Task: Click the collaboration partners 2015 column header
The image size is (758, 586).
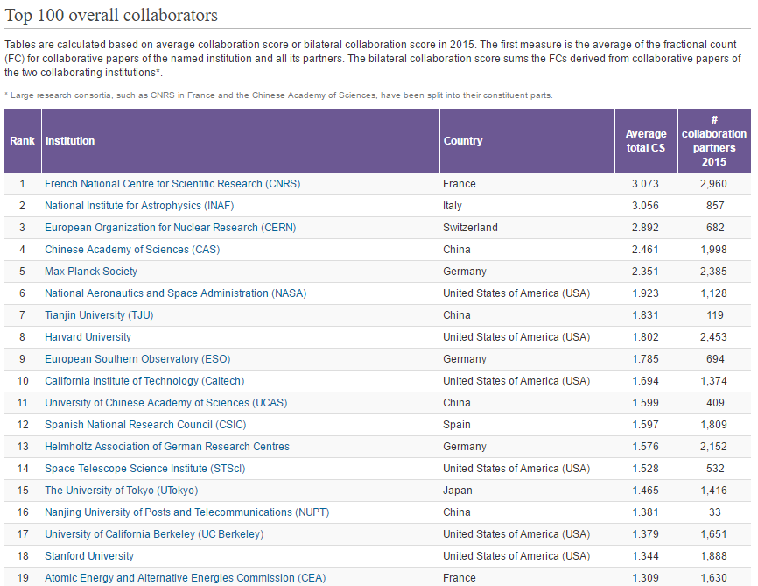Action: click(x=714, y=141)
